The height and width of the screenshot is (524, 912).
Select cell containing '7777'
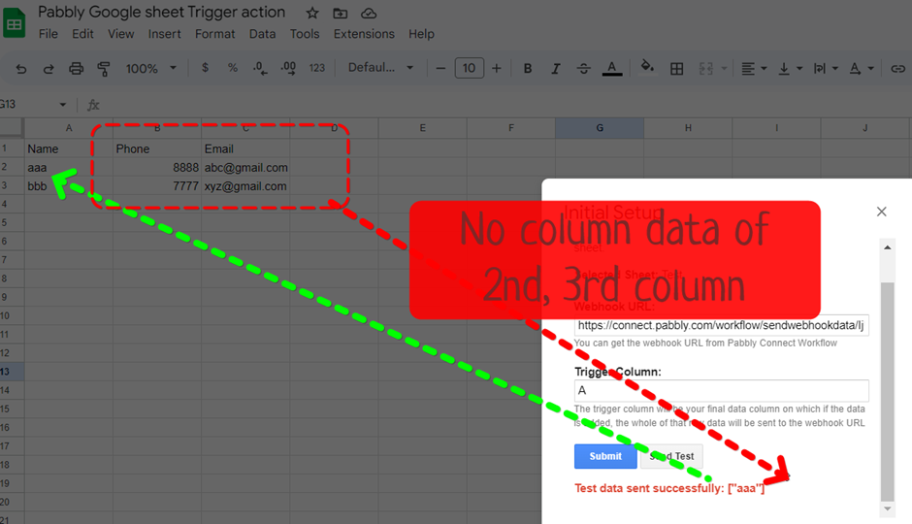[x=157, y=186]
